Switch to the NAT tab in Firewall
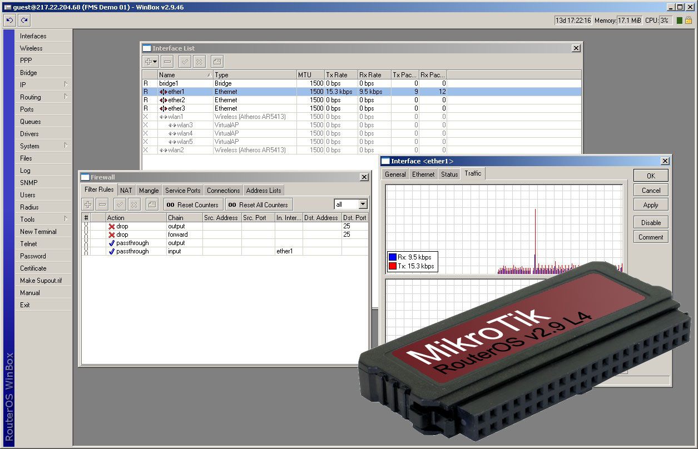This screenshot has width=698, height=449. [126, 190]
